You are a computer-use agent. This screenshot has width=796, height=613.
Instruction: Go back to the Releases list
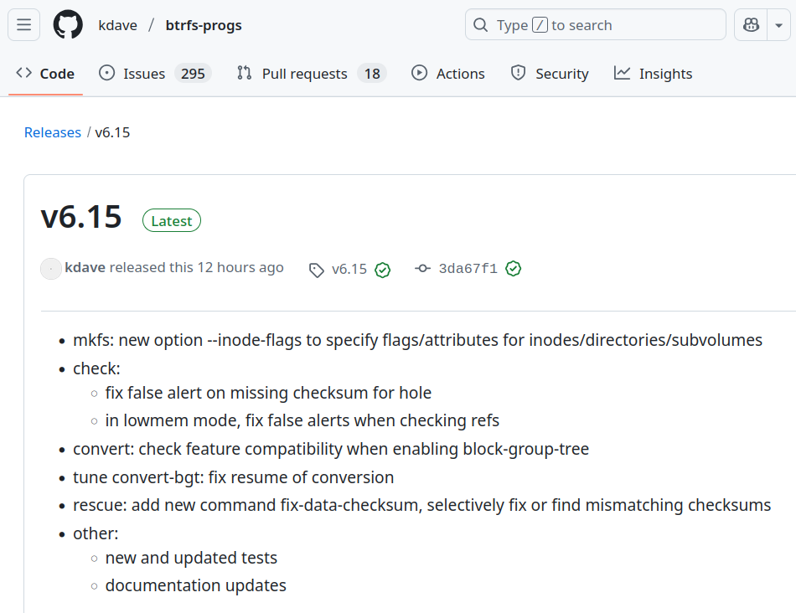[x=53, y=132]
